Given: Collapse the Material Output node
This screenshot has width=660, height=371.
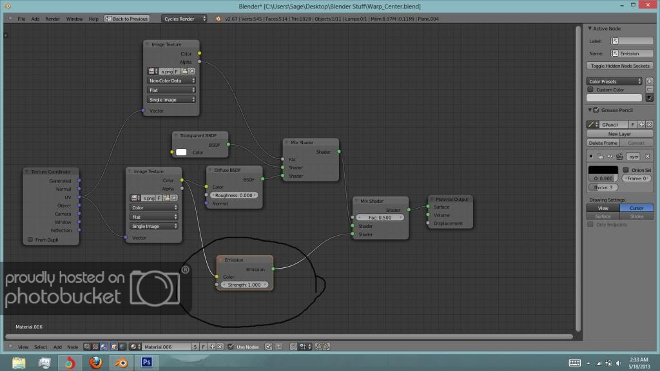Looking at the screenshot, I should pos(431,199).
